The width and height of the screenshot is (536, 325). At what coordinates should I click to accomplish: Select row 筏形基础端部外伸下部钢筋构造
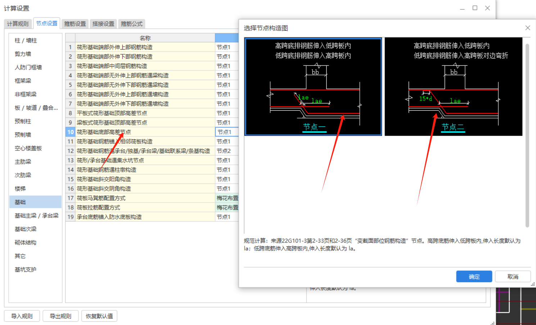point(145,56)
